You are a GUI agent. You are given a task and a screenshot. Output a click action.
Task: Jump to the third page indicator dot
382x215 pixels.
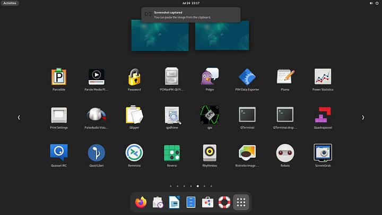[184, 186]
